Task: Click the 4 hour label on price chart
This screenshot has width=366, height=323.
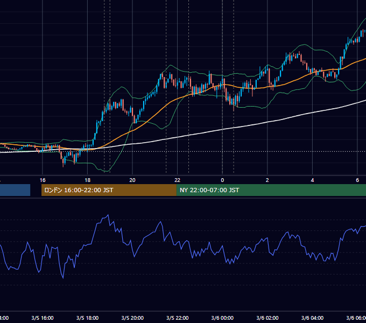Action: click(x=312, y=180)
